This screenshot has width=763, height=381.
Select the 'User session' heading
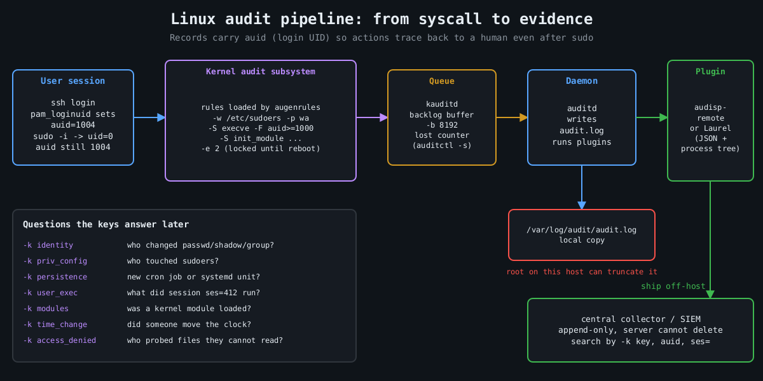pos(73,81)
